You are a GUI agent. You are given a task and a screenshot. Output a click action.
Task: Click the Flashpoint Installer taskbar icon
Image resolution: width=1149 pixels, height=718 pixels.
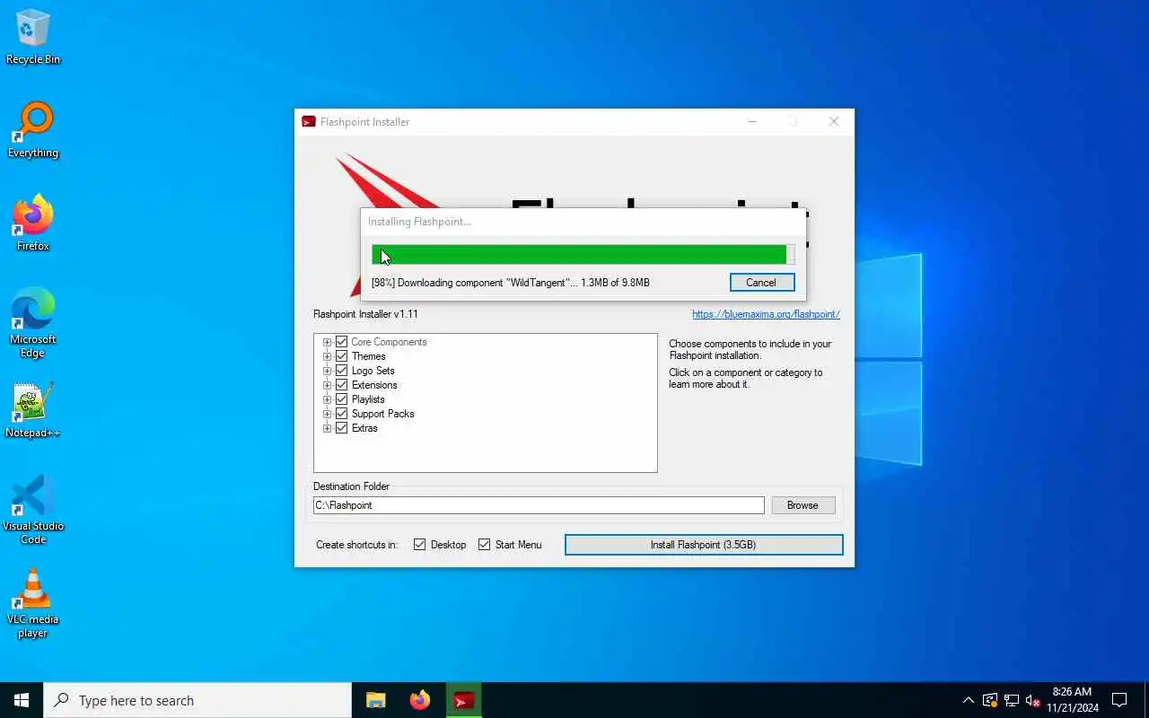click(x=463, y=700)
